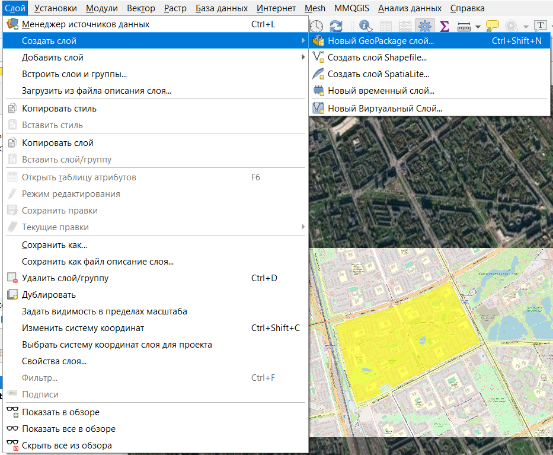Open the Вектор menu
Image resolution: width=553 pixels, height=455 pixels.
(141, 8)
